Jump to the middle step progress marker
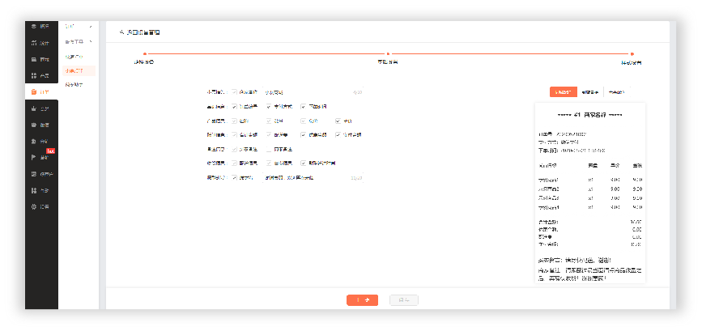The width and height of the screenshot is (702, 331). pyautogui.click(x=392, y=54)
